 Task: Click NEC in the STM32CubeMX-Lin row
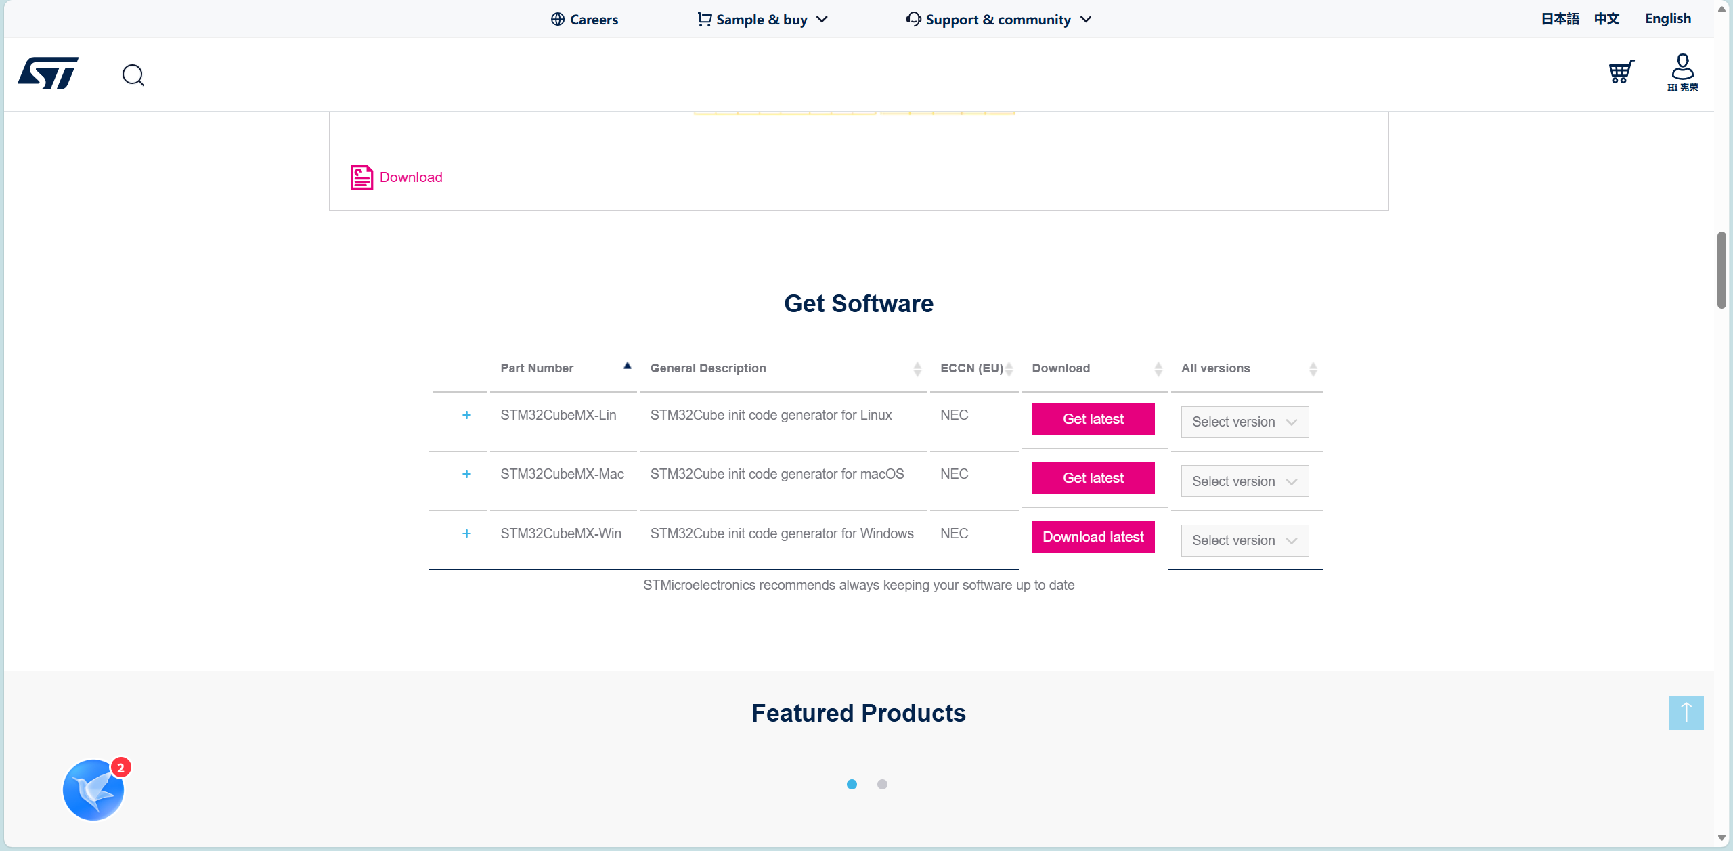pos(955,415)
